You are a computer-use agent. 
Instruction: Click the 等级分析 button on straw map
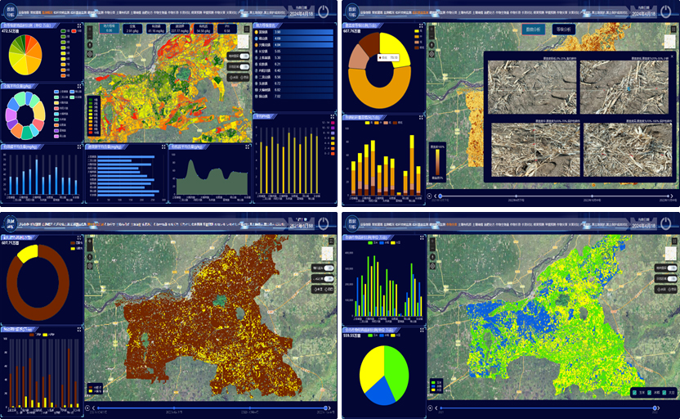coord(563,29)
